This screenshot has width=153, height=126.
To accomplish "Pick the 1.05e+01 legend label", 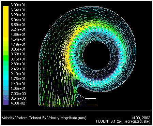I will pos(18,88).
